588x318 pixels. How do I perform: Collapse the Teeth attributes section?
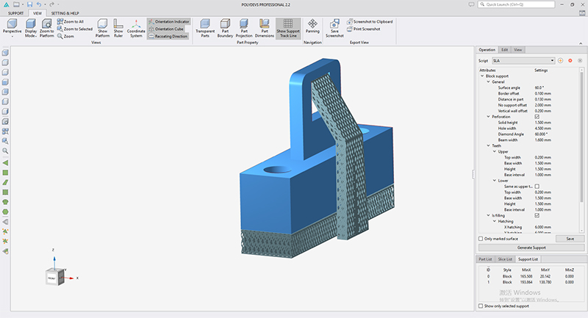[x=488, y=145]
